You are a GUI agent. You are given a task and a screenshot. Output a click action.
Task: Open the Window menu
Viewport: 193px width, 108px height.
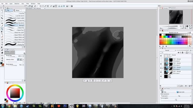pos(33,4)
